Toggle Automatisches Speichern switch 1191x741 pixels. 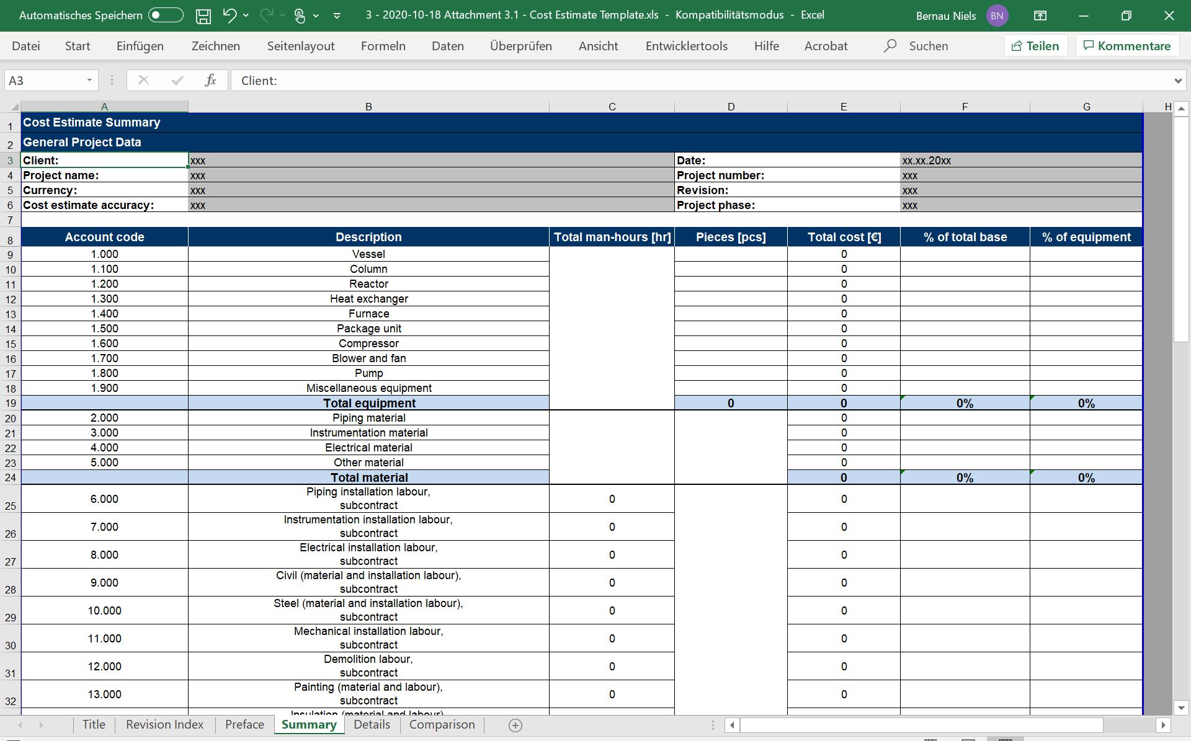tap(166, 16)
